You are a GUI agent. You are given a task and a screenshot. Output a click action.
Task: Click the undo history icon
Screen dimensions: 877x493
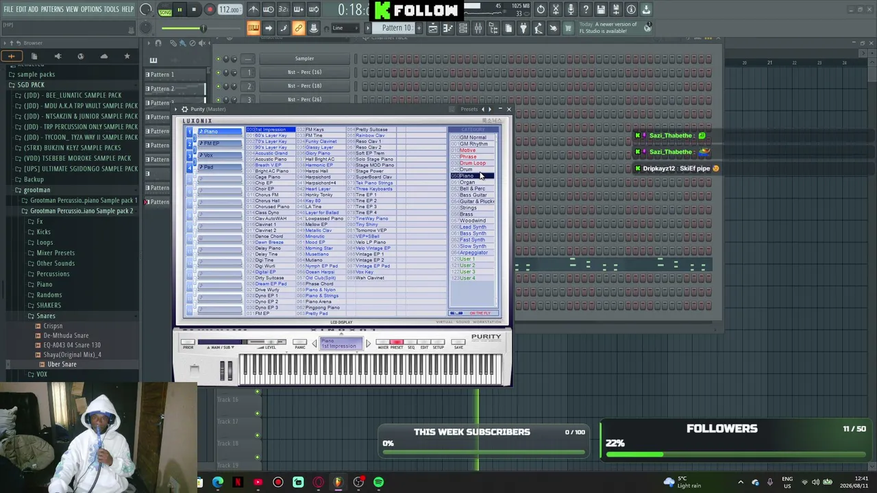[x=541, y=10]
